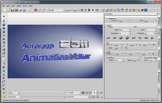Open the Axis XY dropdown

tap(155, 30)
